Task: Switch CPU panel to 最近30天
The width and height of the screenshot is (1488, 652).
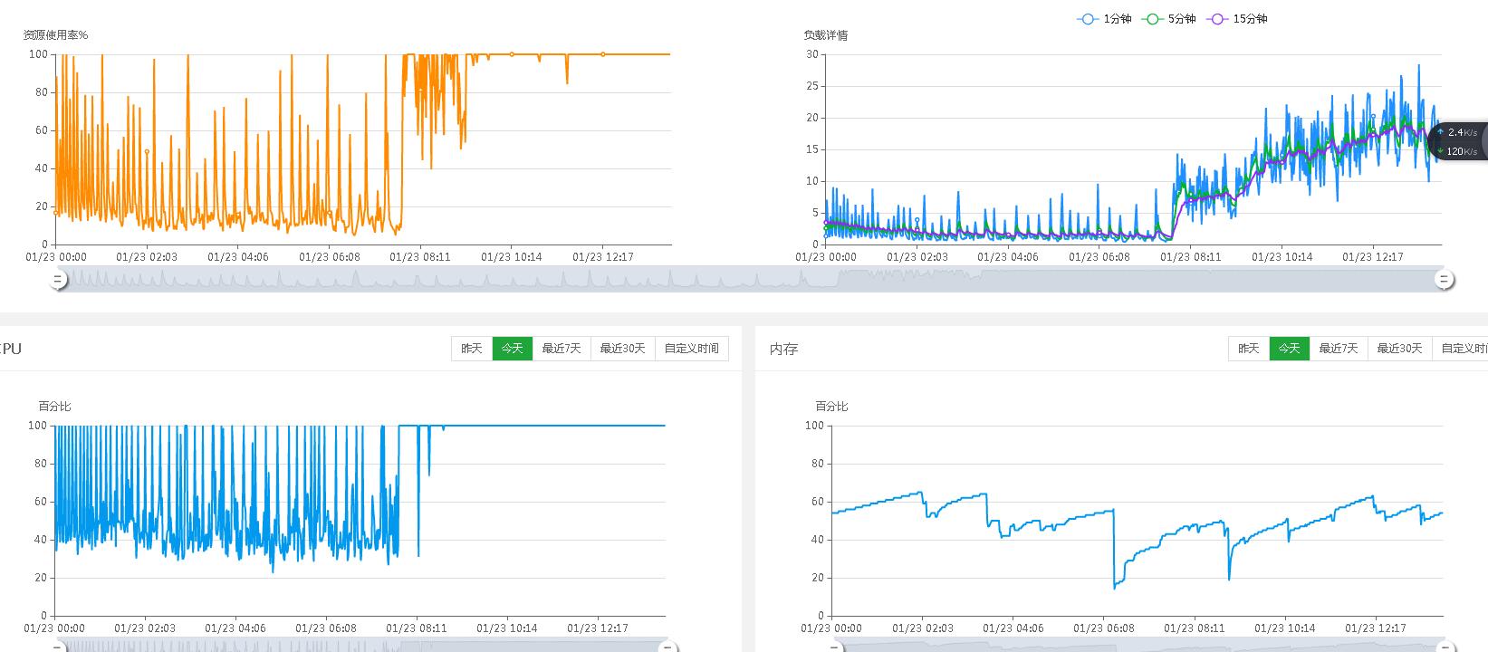Action: 622,349
